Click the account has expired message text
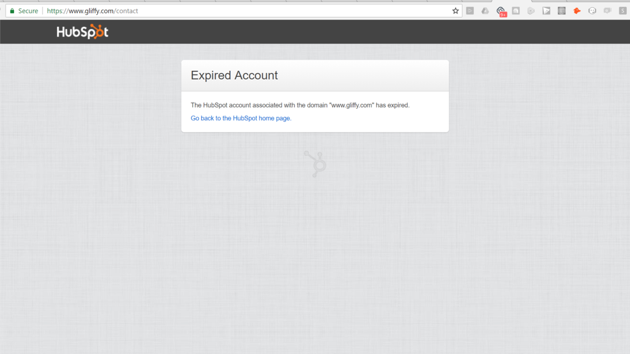630x354 pixels. pos(300,105)
